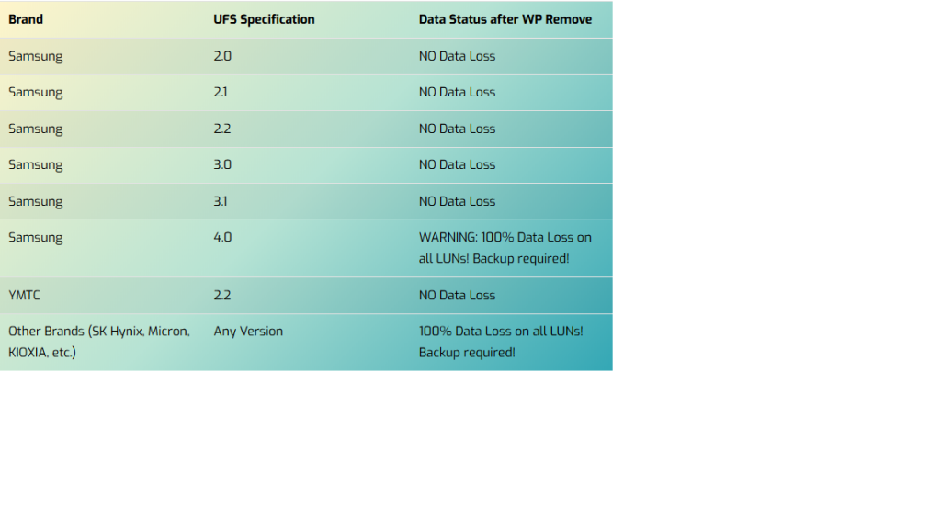Select NO Data Loss in the Samsung 3.0 row
This screenshot has width=941, height=529.
pyautogui.click(x=458, y=164)
